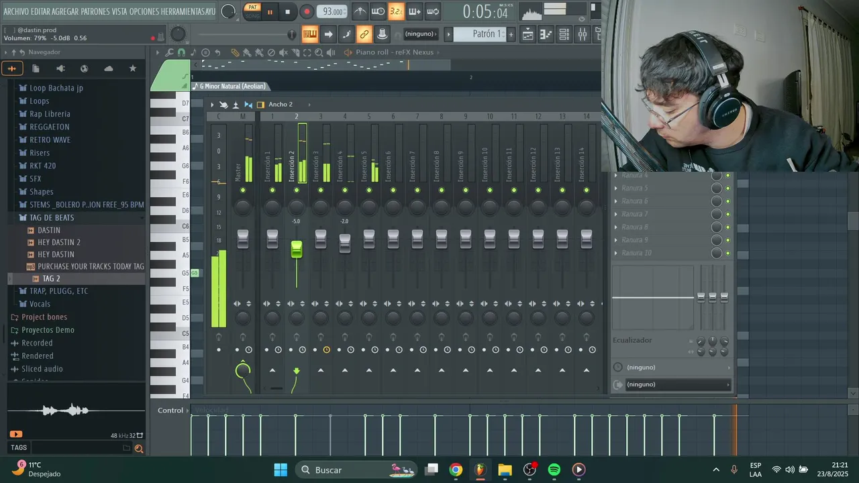859x483 pixels.
Task: Click the piano roll wrench tools icon
Action: (169, 52)
